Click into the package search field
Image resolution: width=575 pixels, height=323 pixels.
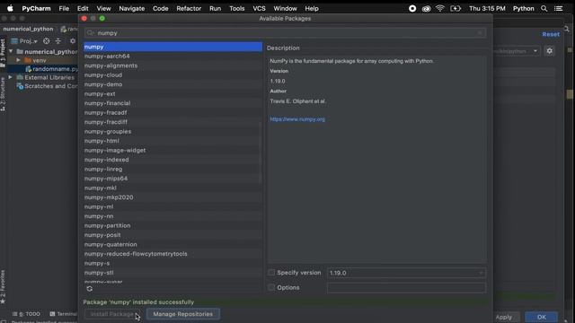286,33
